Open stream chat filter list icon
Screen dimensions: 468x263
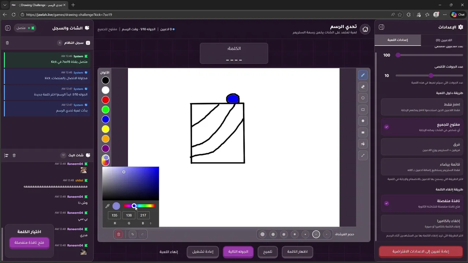(6, 155)
